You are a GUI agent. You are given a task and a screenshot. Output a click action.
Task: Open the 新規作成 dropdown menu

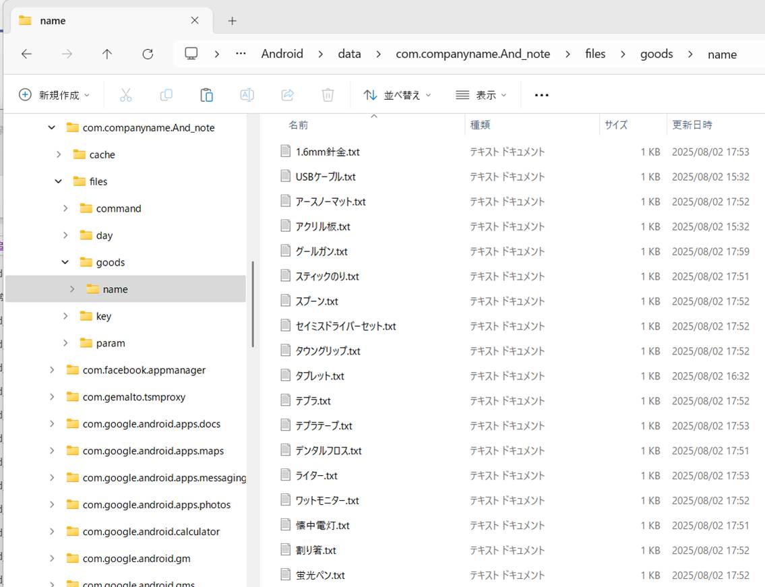tap(54, 95)
